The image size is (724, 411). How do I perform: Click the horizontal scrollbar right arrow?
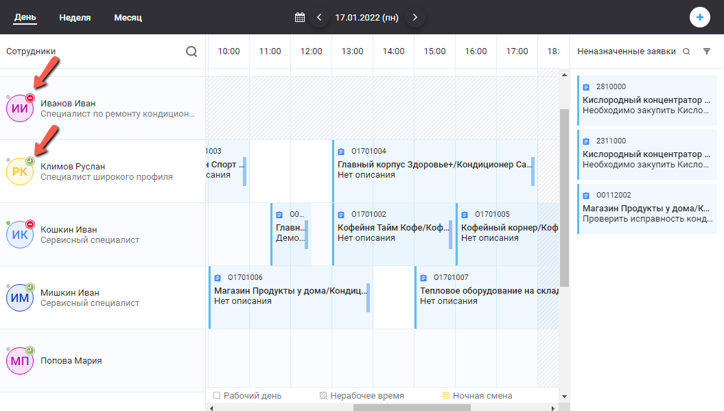pos(553,408)
